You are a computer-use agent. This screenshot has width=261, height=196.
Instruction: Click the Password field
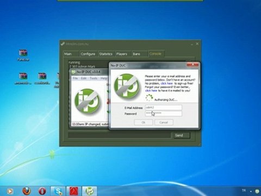click(x=163, y=114)
